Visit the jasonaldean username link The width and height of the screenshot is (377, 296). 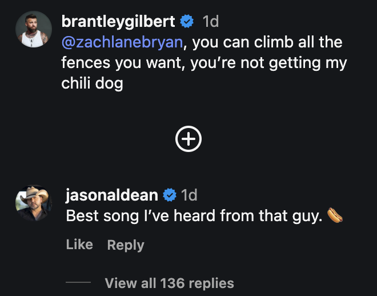(112, 195)
